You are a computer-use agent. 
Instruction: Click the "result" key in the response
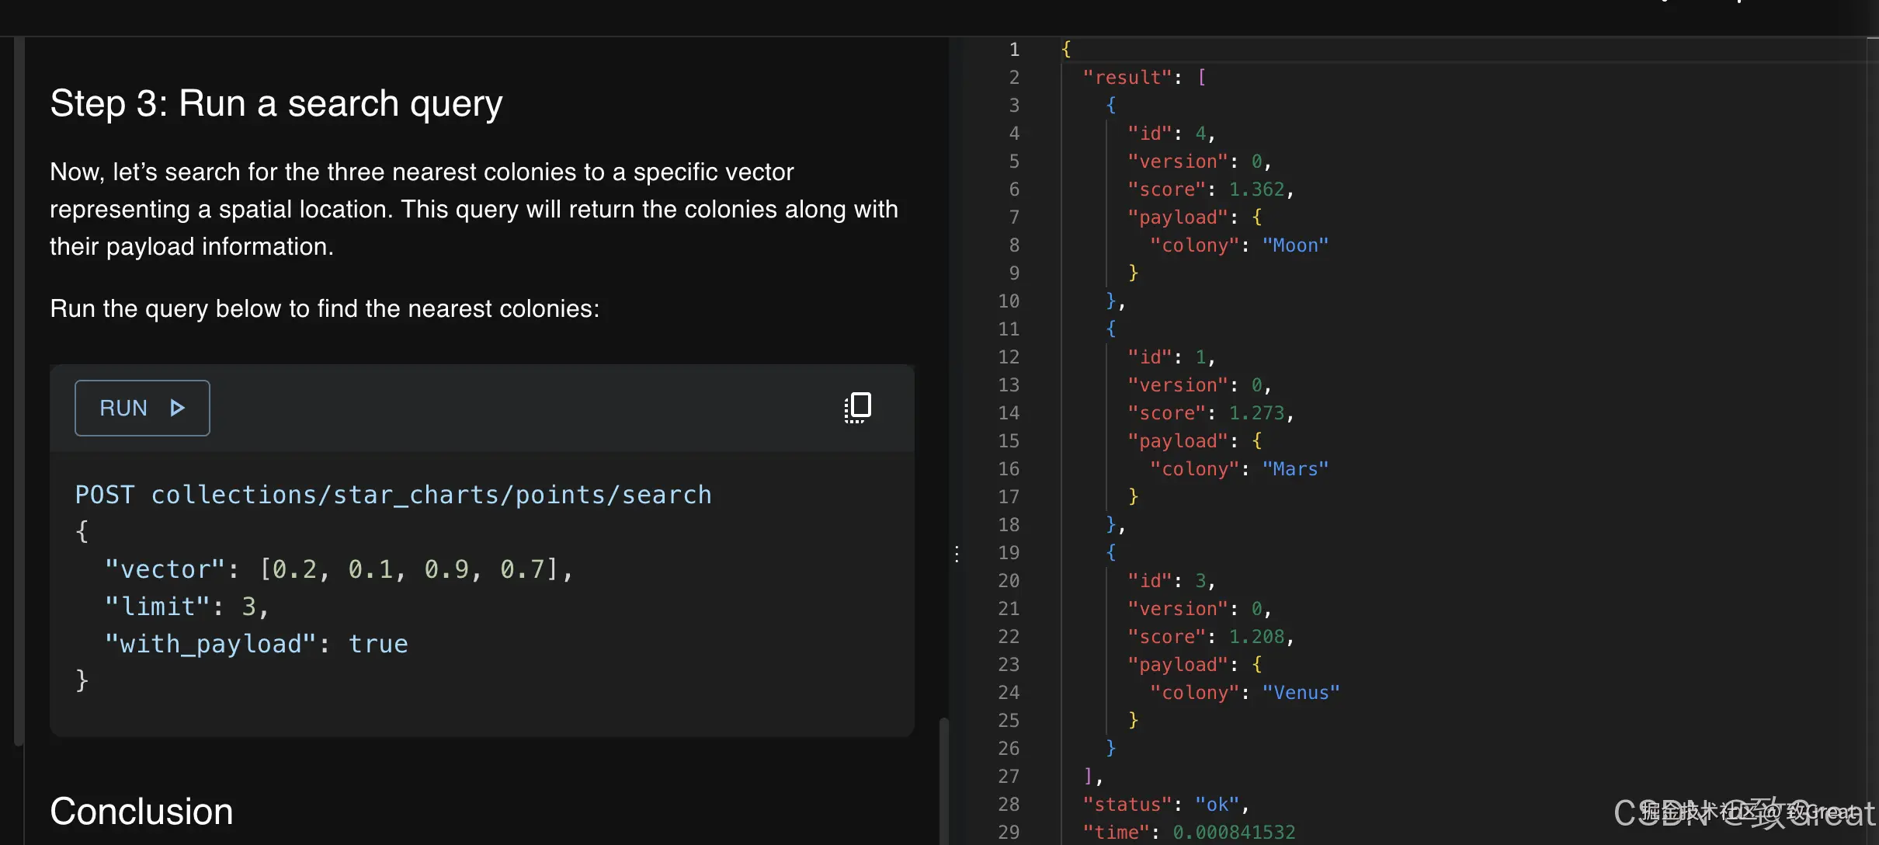[x=1127, y=78]
